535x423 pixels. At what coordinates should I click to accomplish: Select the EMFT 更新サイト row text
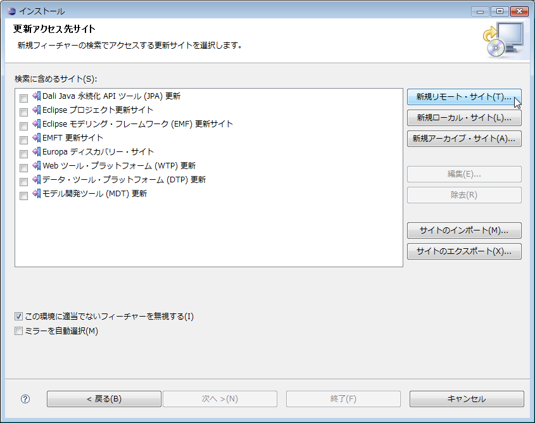73,138
